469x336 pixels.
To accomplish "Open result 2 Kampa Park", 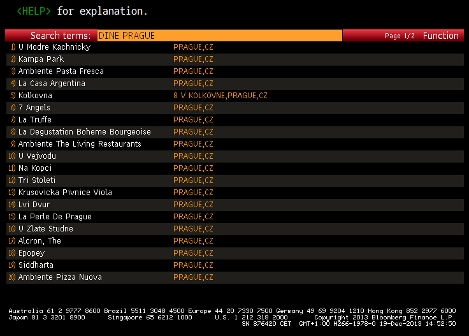I will (x=41, y=59).
